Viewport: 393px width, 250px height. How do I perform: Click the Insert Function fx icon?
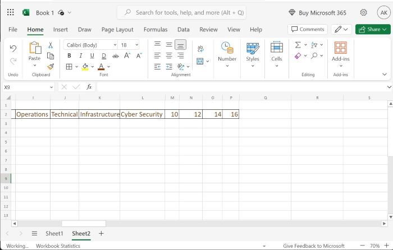pyautogui.click(x=89, y=87)
